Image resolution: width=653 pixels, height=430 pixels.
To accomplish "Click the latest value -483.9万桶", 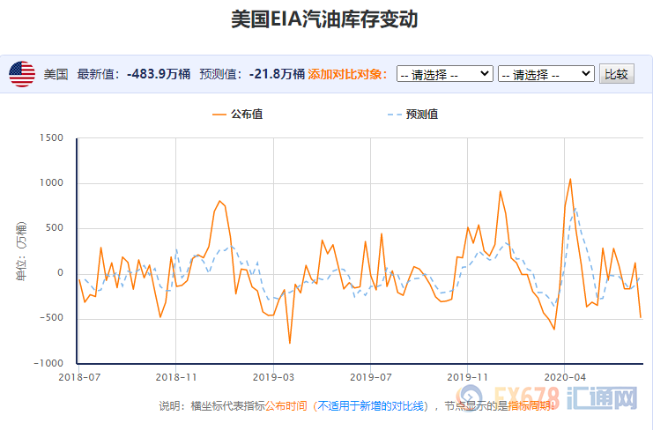I will pyautogui.click(x=160, y=74).
